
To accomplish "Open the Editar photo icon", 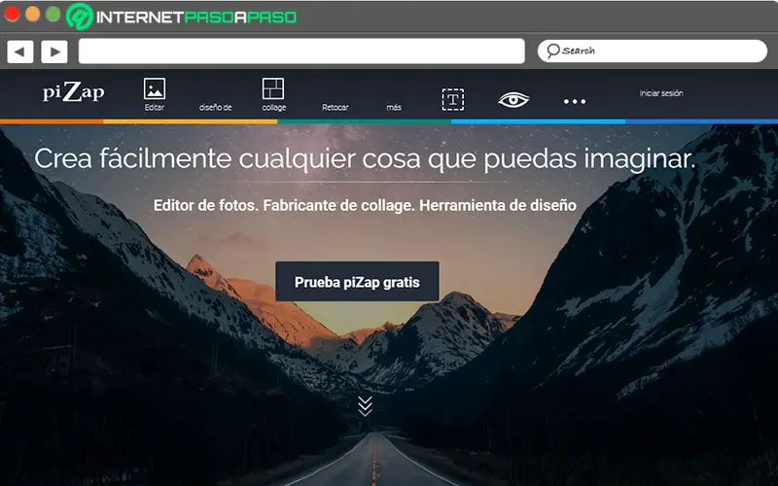I will [x=155, y=89].
